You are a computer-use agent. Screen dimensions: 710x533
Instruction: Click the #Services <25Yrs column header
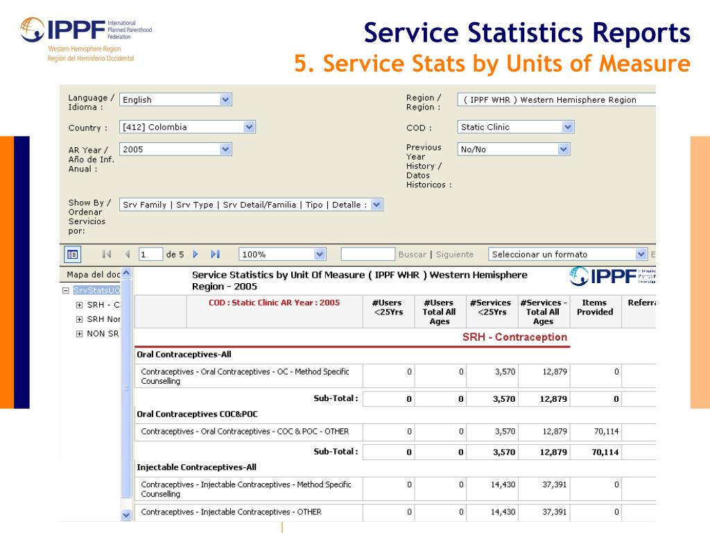492,312
